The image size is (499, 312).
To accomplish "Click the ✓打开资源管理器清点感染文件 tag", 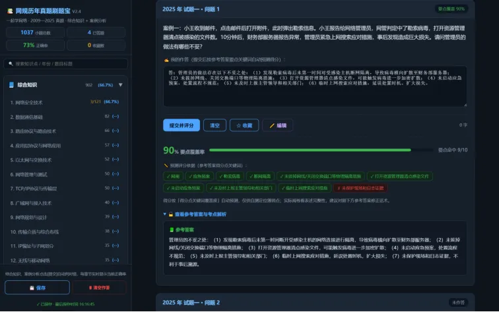I will 400,176.
